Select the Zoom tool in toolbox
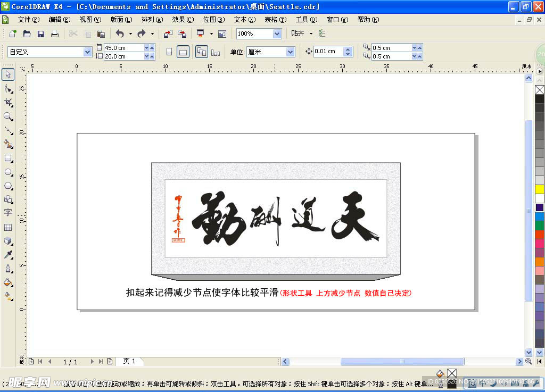 point(8,116)
